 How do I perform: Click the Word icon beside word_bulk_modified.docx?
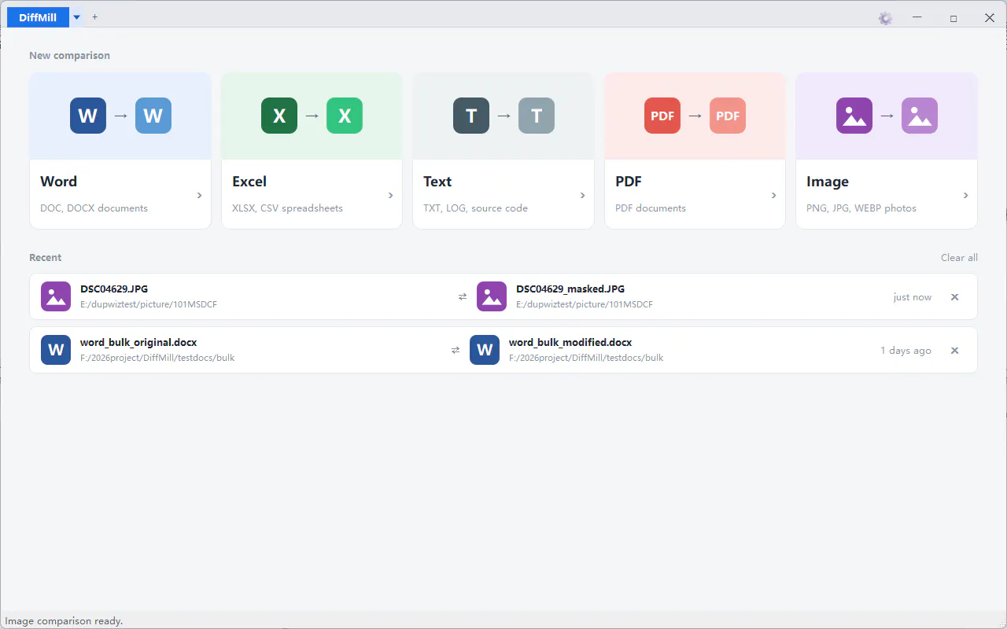pos(485,350)
